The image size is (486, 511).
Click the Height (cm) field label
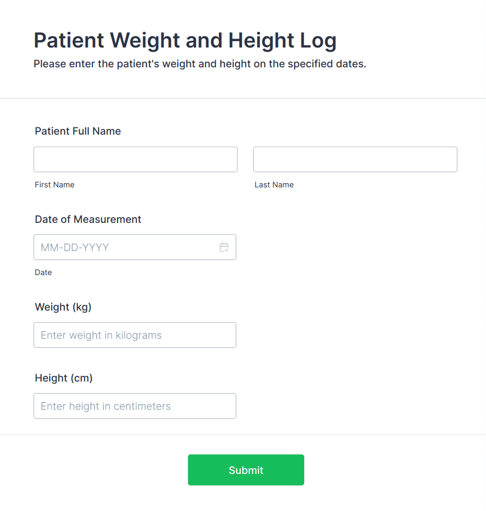coord(63,378)
